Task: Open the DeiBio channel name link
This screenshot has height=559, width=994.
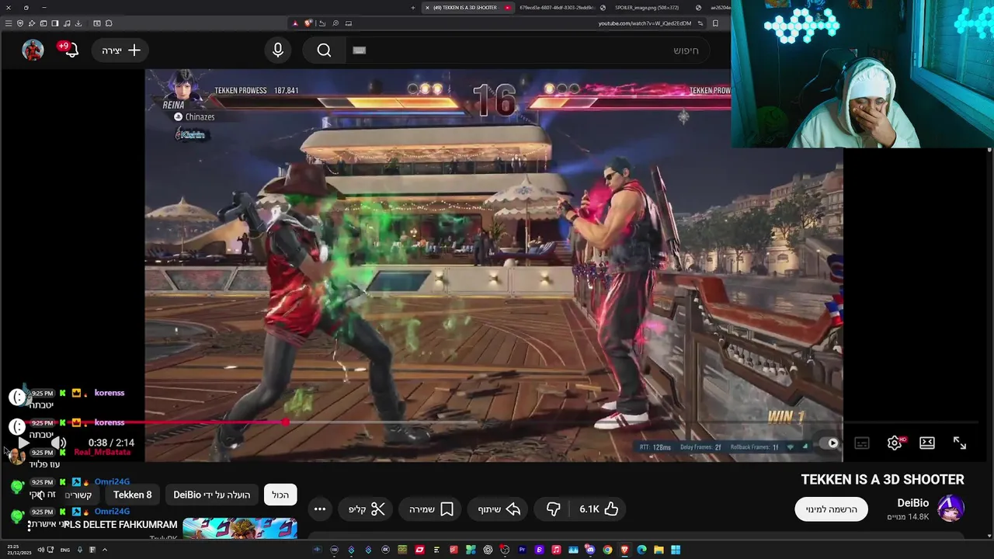Action: click(x=912, y=503)
